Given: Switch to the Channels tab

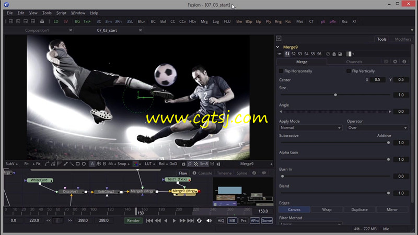Looking at the screenshot, I should tap(354, 62).
